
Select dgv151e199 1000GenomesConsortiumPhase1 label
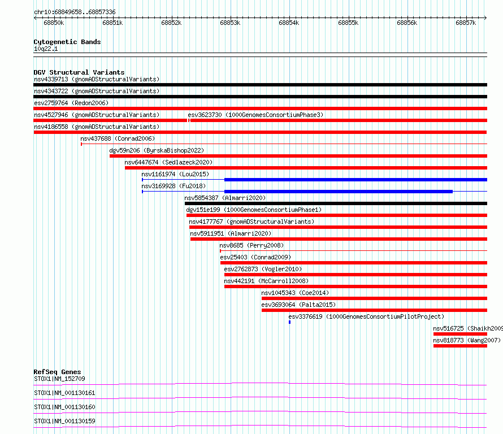254,210
